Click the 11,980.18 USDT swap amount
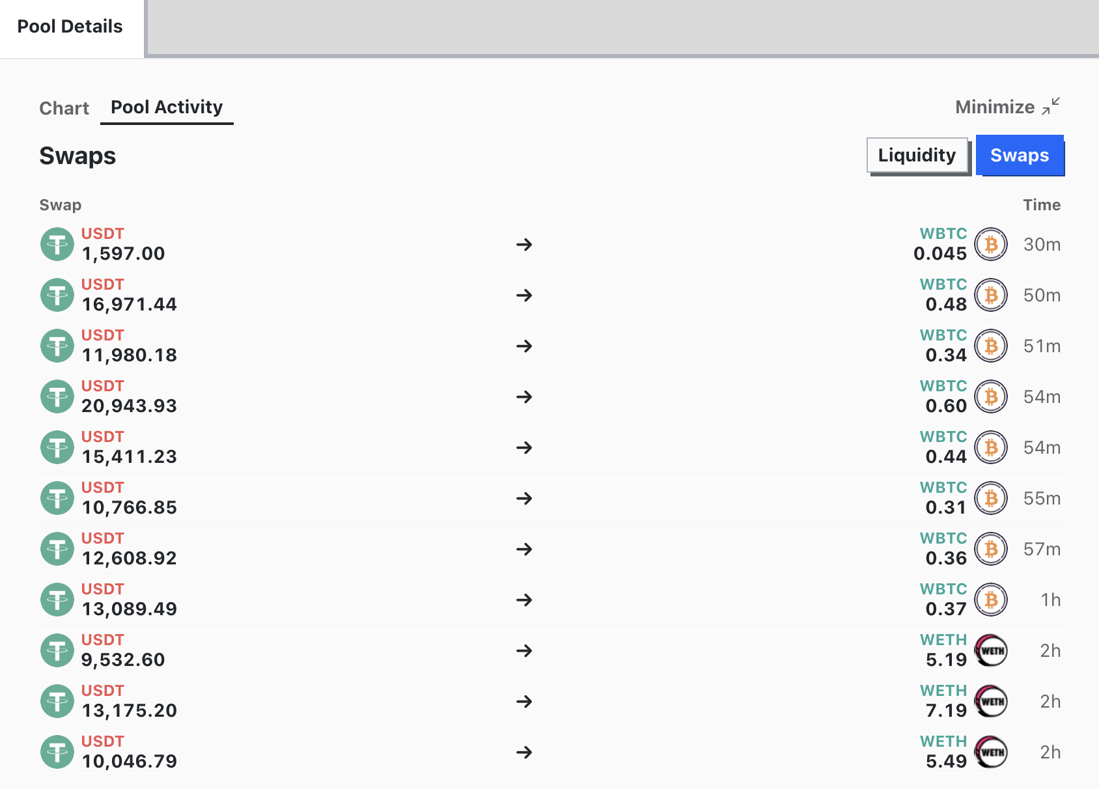Viewport: 1099px width, 789px height. click(129, 355)
